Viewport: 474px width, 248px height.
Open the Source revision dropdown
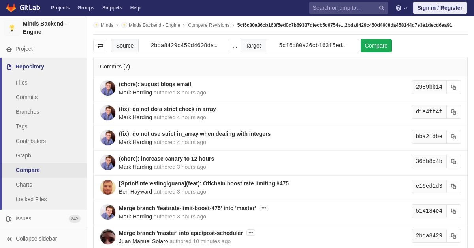[184, 46]
